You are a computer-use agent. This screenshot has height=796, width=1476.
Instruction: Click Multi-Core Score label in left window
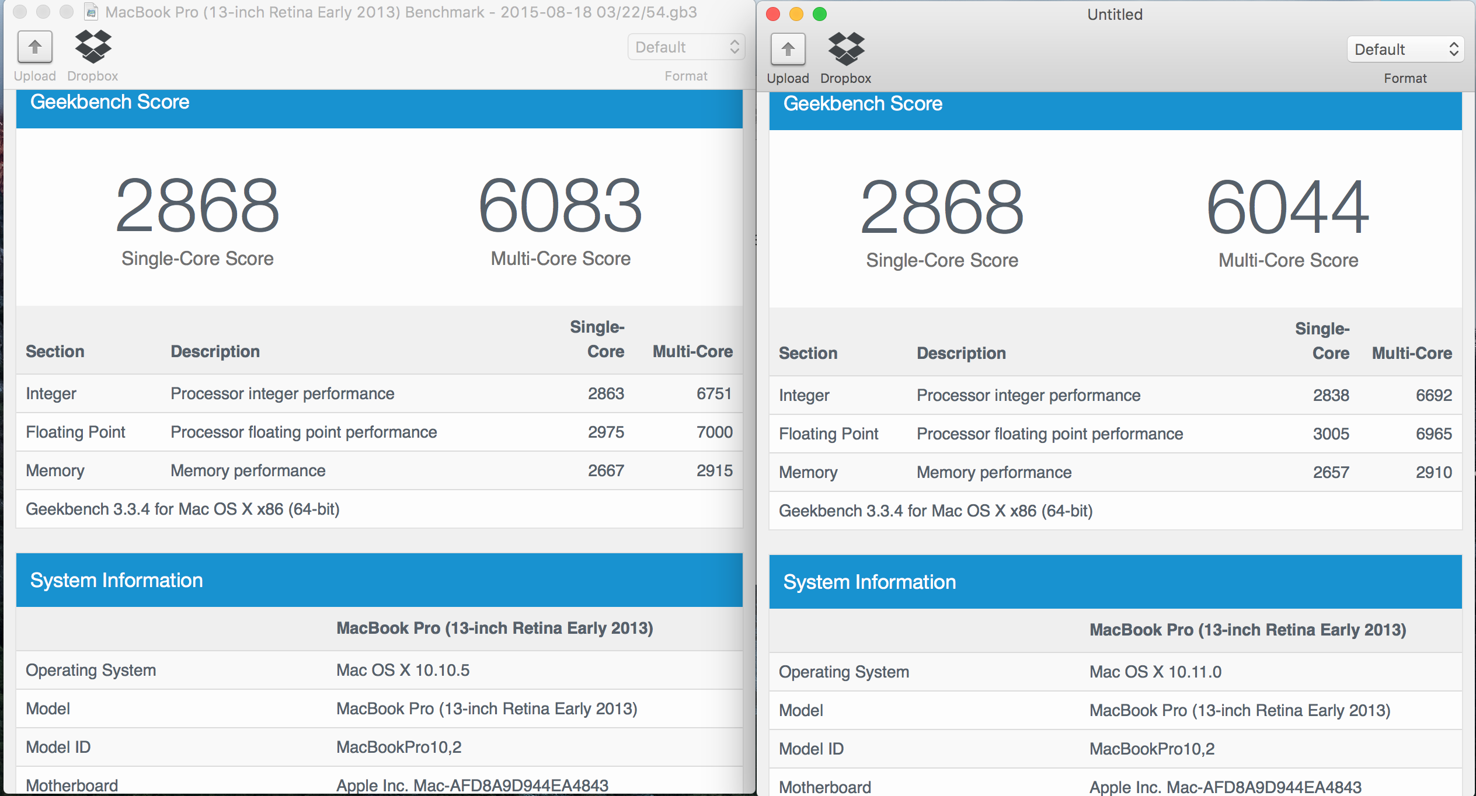(561, 259)
